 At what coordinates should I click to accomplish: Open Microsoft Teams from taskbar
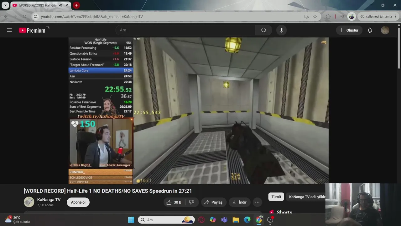pyautogui.click(x=224, y=220)
